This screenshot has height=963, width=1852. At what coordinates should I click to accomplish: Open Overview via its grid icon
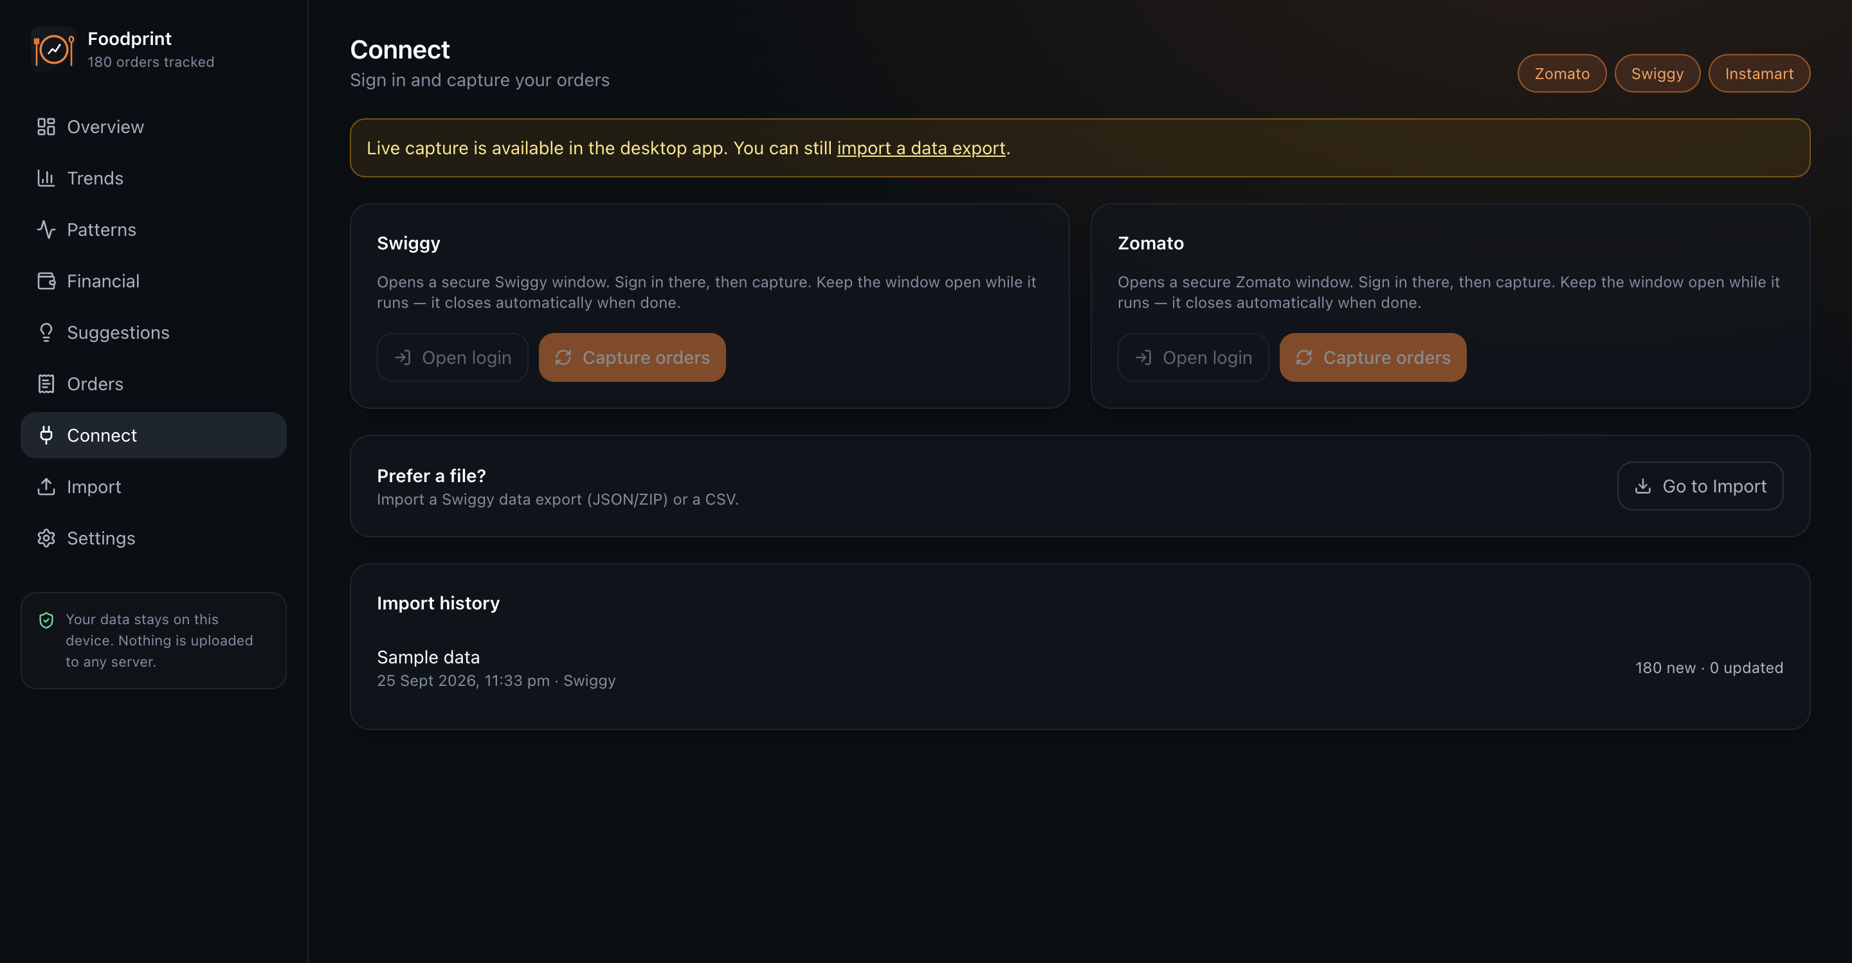(x=46, y=127)
